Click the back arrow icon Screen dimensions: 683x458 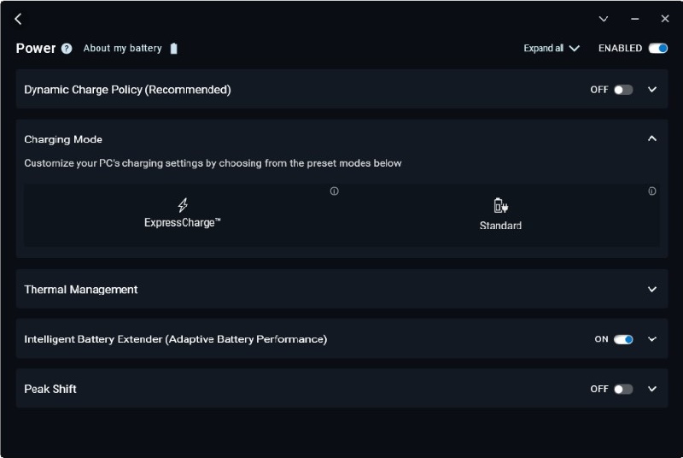(18, 19)
